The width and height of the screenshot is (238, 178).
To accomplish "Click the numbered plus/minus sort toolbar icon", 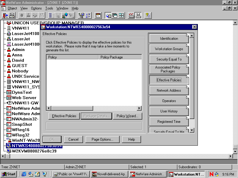I will click(88, 15).
